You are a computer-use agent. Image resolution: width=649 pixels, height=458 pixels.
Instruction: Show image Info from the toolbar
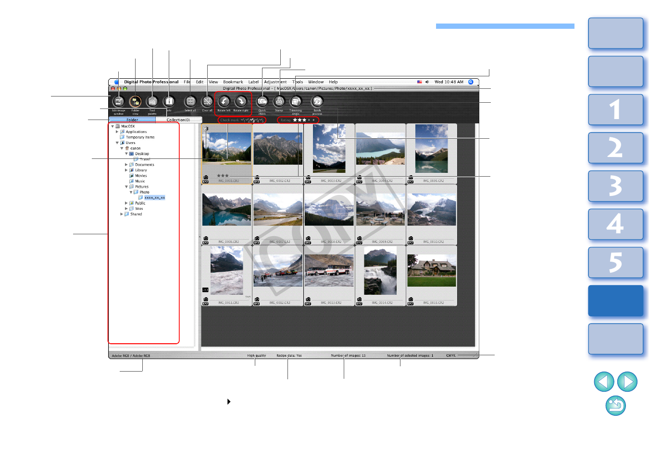tap(169, 102)
